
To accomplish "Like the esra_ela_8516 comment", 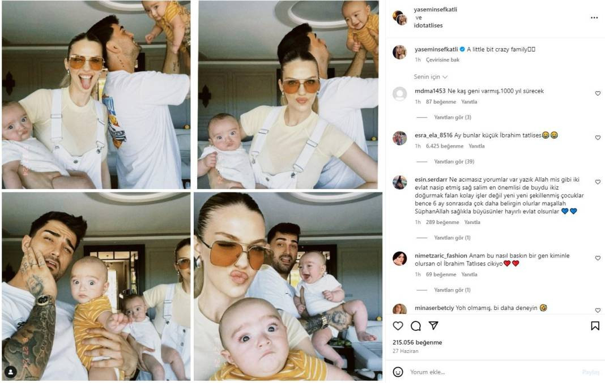I will 598,137.
